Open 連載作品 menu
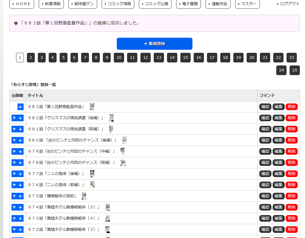The width and height of the screenshot is (305, 238). (x=218, y=4)
